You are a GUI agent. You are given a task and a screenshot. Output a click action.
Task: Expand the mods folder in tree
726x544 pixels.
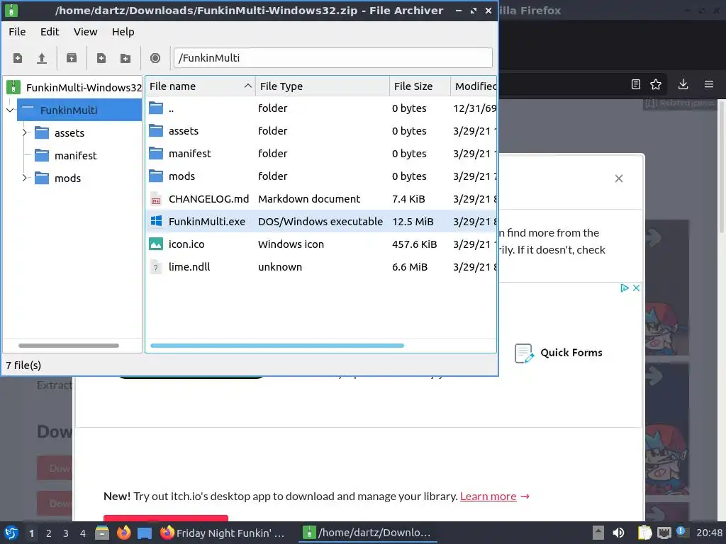pos(25,178)
